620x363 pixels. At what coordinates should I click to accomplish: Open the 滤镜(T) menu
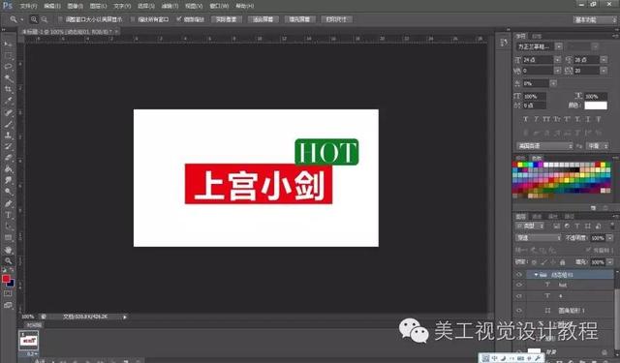pos(170,6)
